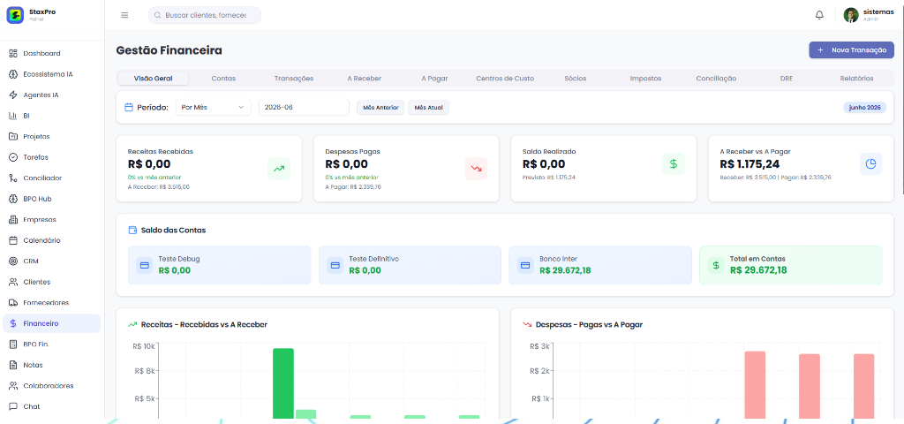
Task: Click the Gestão Financeira page title
Action: (x=169, y=50)
